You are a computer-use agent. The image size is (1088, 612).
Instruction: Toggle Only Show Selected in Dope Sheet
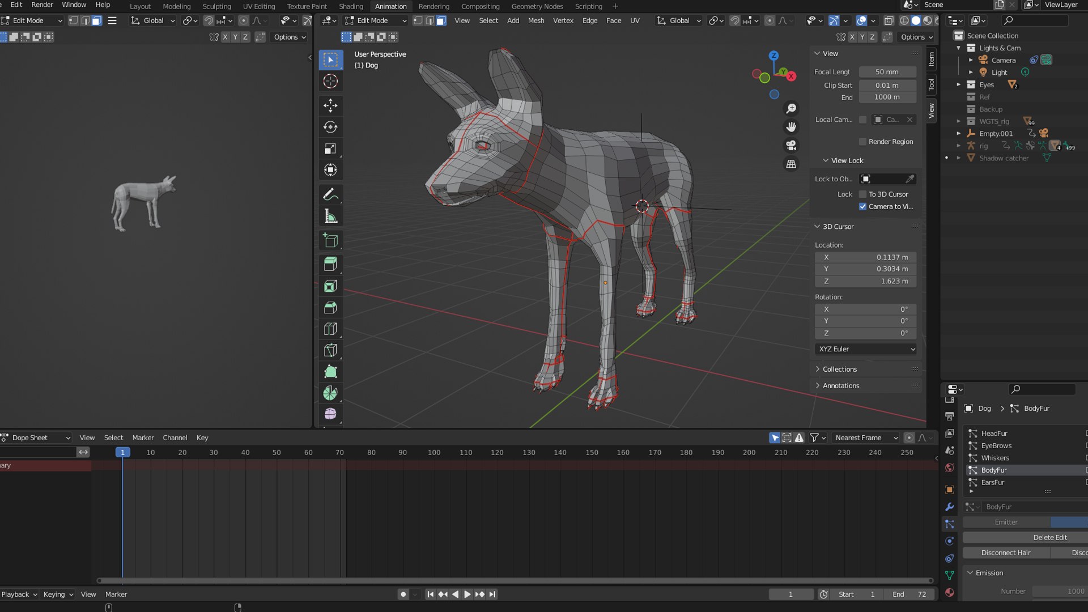[775, 437]
